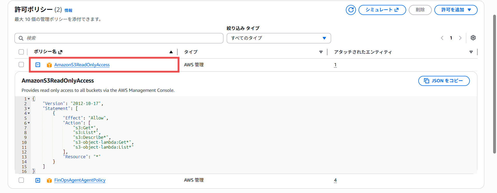Sort by the アタッチされたエンティティ column arrow
The image size is (497, 193).
pos(471,52)
